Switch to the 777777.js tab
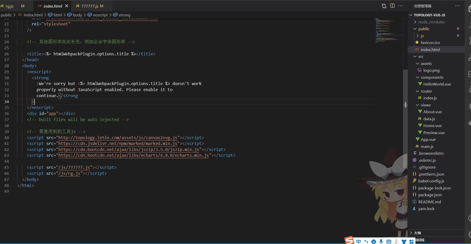The image size is (471, 244). [x=90, y=6]
